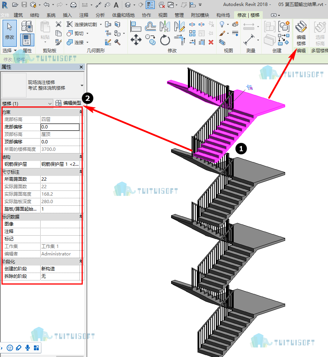Viewport: 328px width, 357px height.
Task: Click the red X Delete icon
Action: (211, 42)
